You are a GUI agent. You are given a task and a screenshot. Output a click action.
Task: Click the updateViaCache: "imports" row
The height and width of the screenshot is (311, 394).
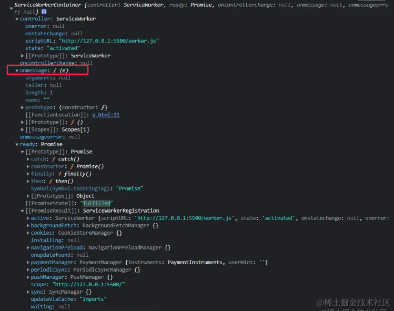[68, 299]
